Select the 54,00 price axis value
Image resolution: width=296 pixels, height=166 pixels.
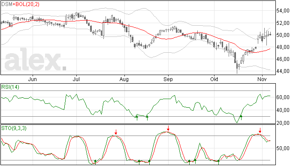tap(283, 11)
